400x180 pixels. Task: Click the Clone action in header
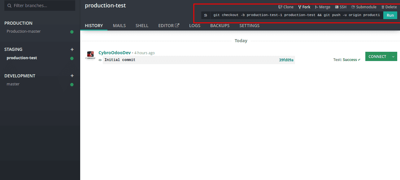[286, 7]
